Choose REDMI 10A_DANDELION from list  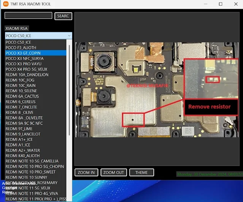coord(36,75)
